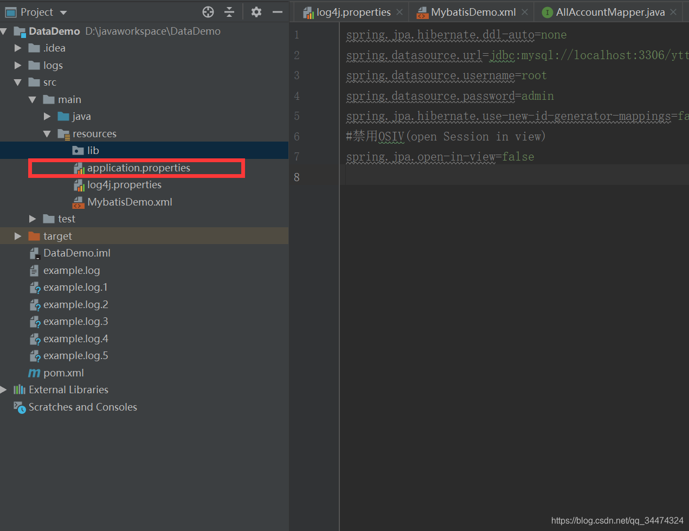Select DataDemo.iml file
The width and height of the screenshot is (689, 531).
click(x=77, y=253)
